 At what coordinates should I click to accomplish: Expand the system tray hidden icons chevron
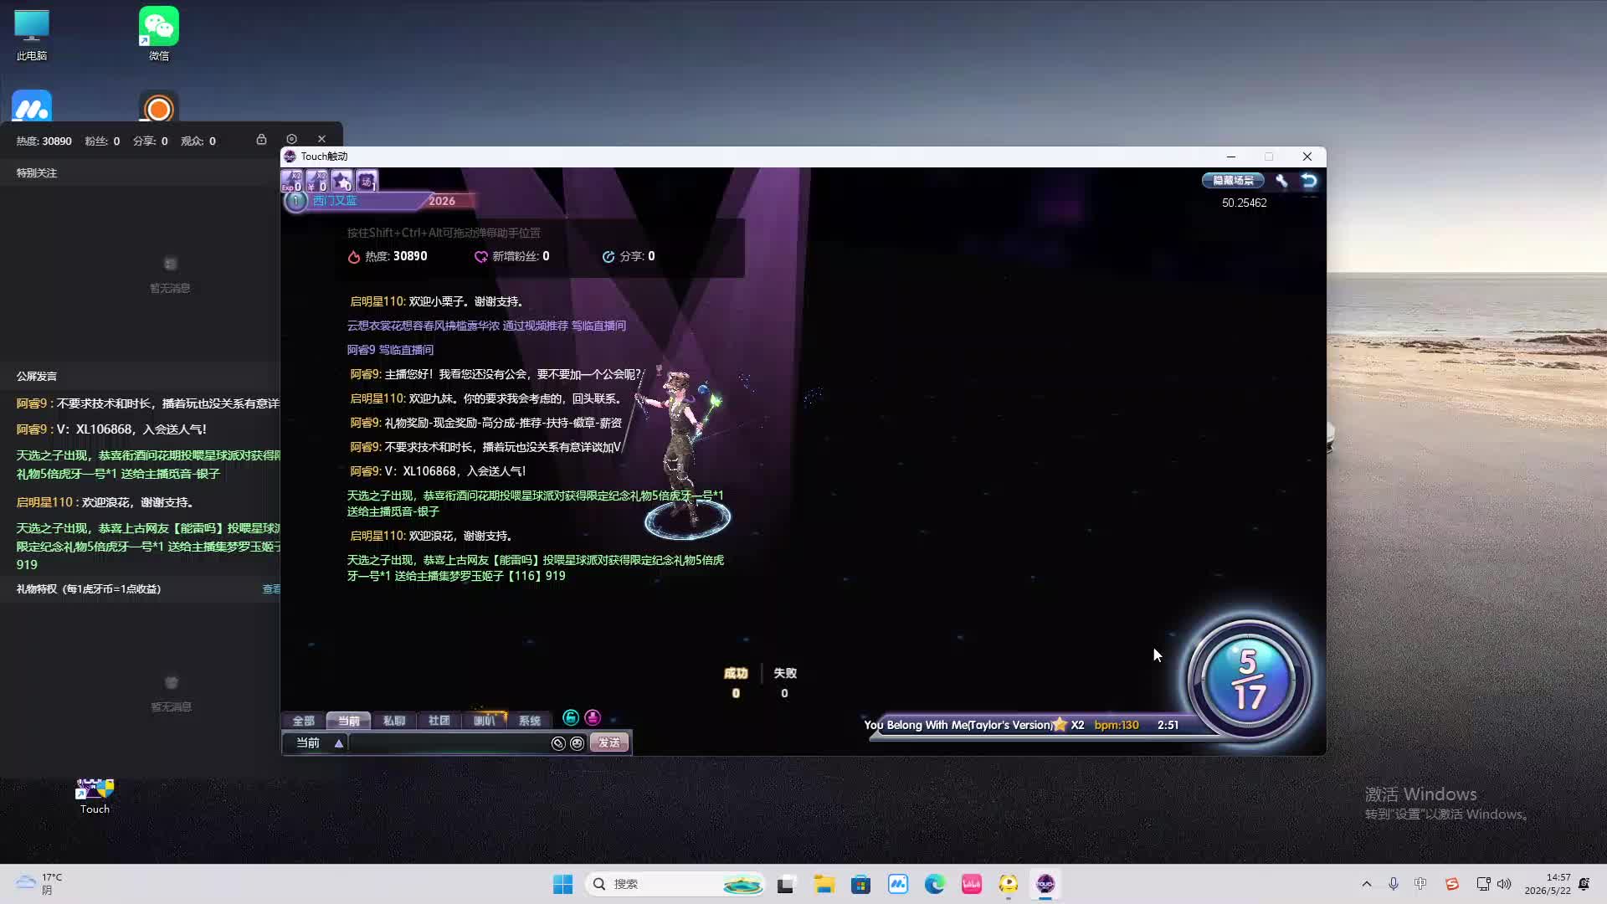(x=1367, y=885)
